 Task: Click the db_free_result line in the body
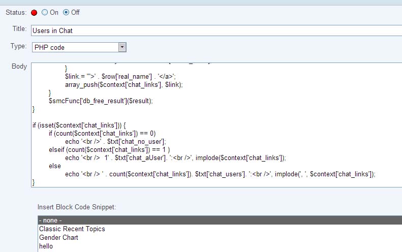(101, 101)
